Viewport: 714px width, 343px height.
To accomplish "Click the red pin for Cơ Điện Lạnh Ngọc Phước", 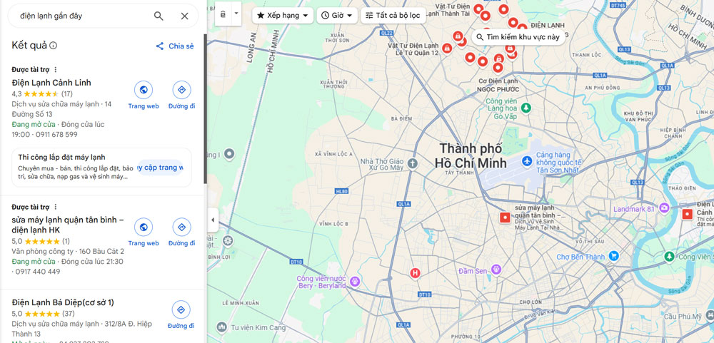I will tap(498, 68).
